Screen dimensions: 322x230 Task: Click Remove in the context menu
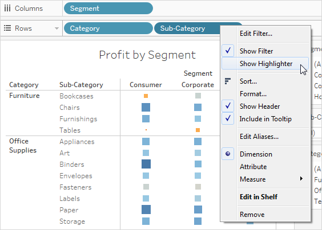point(252,215)
